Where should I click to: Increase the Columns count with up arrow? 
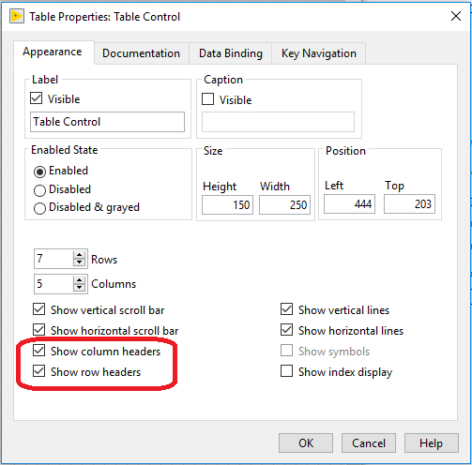point(80,280)
